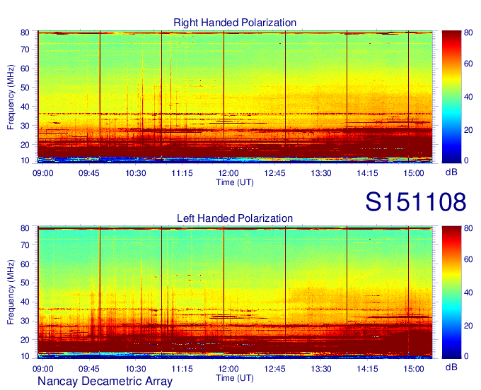Click the S151108 observation identifier
Screen dimensions: 481x390
416,202
